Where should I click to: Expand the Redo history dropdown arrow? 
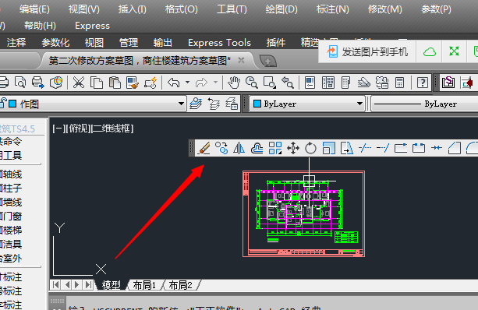tap(215, 83)
